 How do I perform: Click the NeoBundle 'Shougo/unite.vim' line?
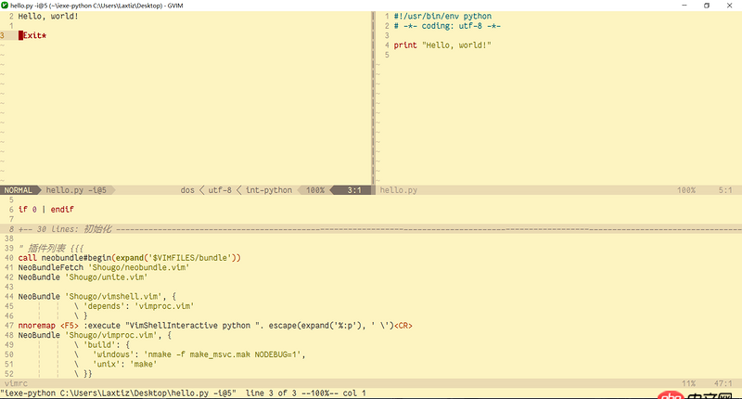click(x=83, y=277)
